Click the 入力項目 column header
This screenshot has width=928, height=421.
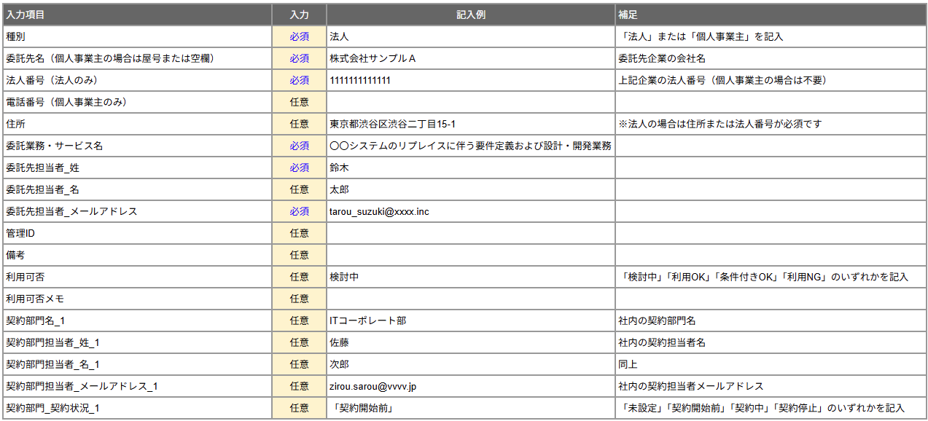[136, 15]
